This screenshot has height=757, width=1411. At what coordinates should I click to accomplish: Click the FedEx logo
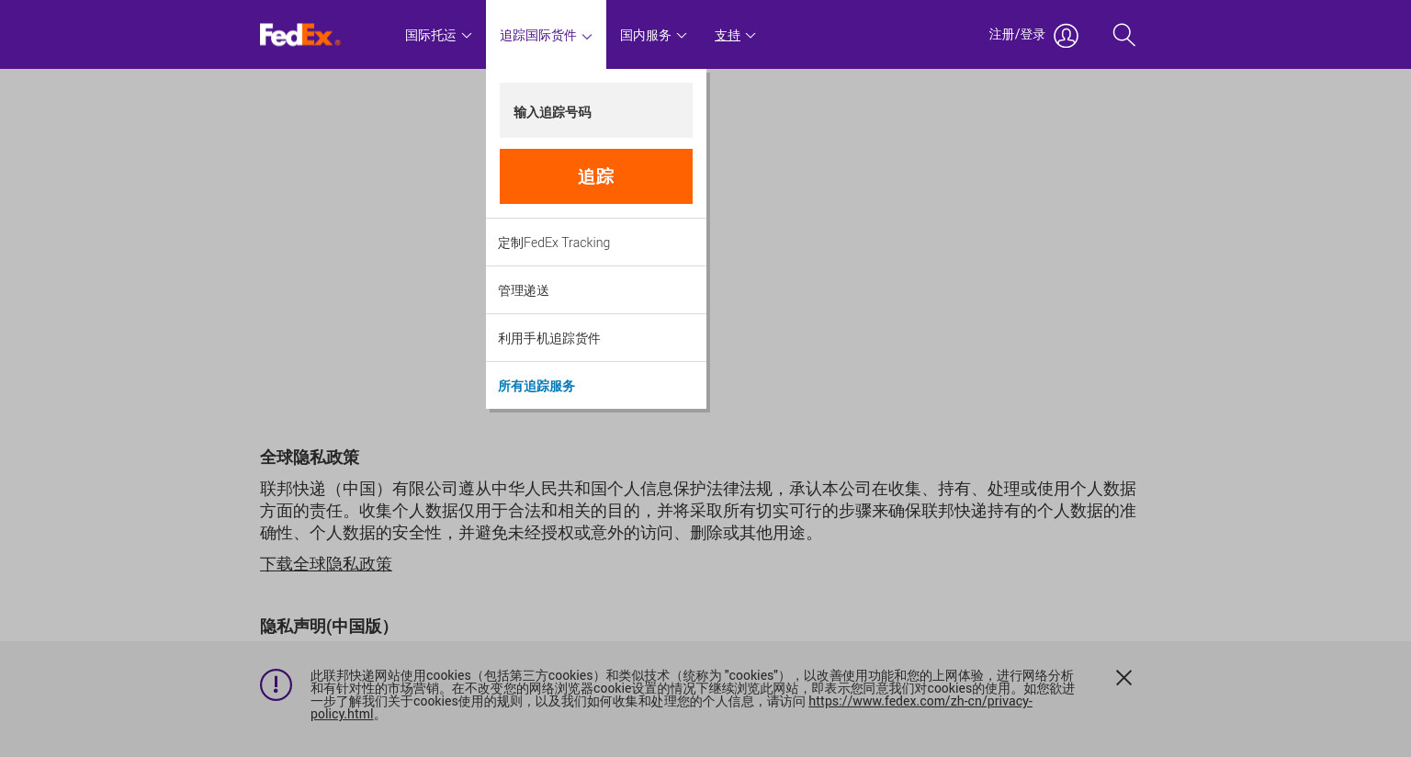pos(300,35)
